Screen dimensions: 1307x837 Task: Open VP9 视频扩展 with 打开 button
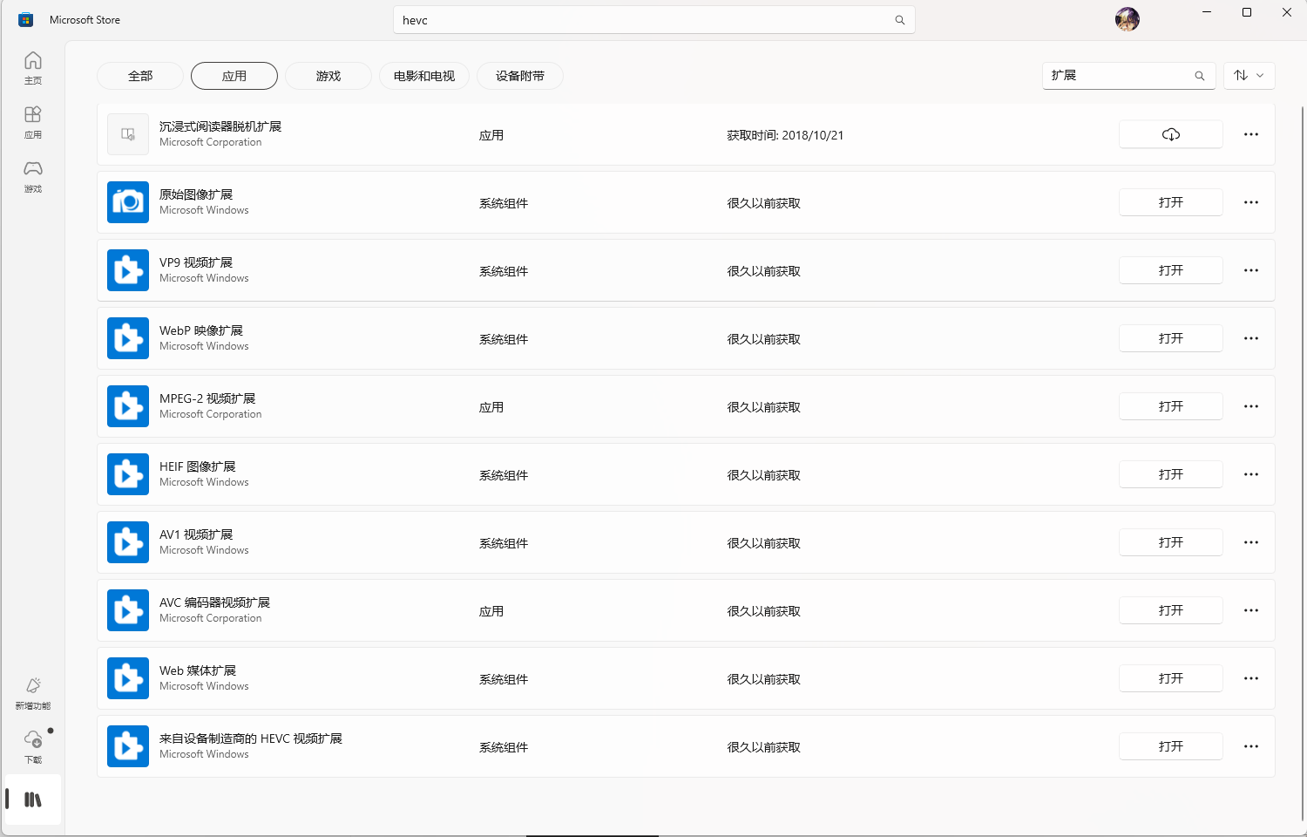tap(1171, 270)
